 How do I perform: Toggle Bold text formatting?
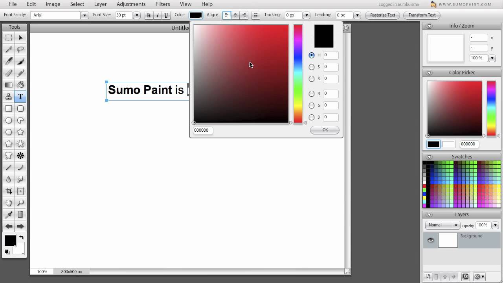coord(149,15)
